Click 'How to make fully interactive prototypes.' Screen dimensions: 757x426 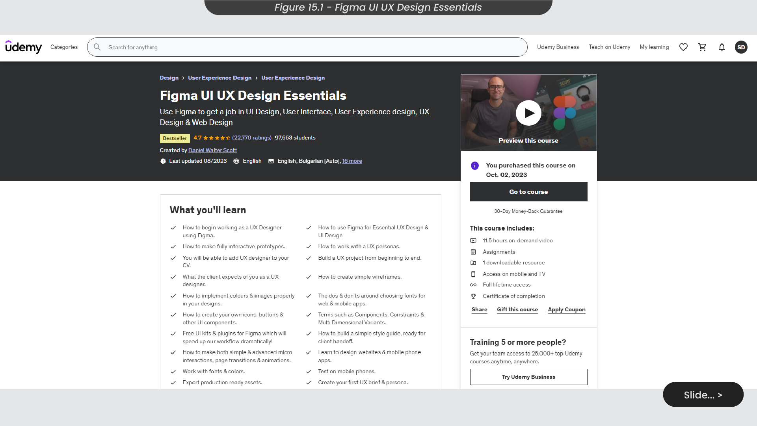(x=234, y=246)
